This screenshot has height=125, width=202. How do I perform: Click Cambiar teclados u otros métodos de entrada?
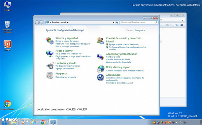125,71
